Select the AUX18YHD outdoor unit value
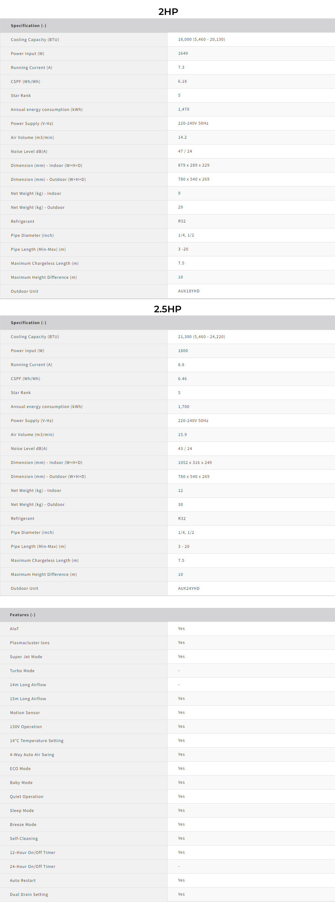Viewport: 335px width, 908px height. pos(189,291)
